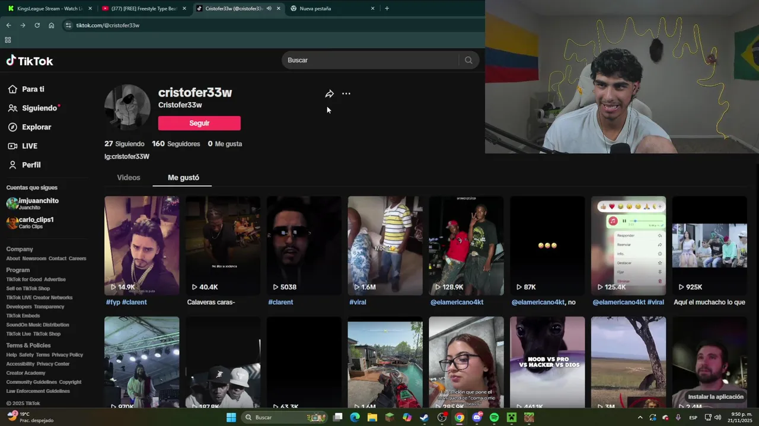The width and height of the screenshot is (759, 426).
Task: Mute the audio on the TikTok tab
Action: pyautogui.click(x=269, y=8)
